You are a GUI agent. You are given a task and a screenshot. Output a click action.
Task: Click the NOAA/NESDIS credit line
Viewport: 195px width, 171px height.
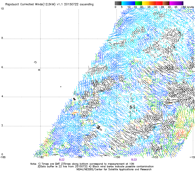(x=114, y=169)
